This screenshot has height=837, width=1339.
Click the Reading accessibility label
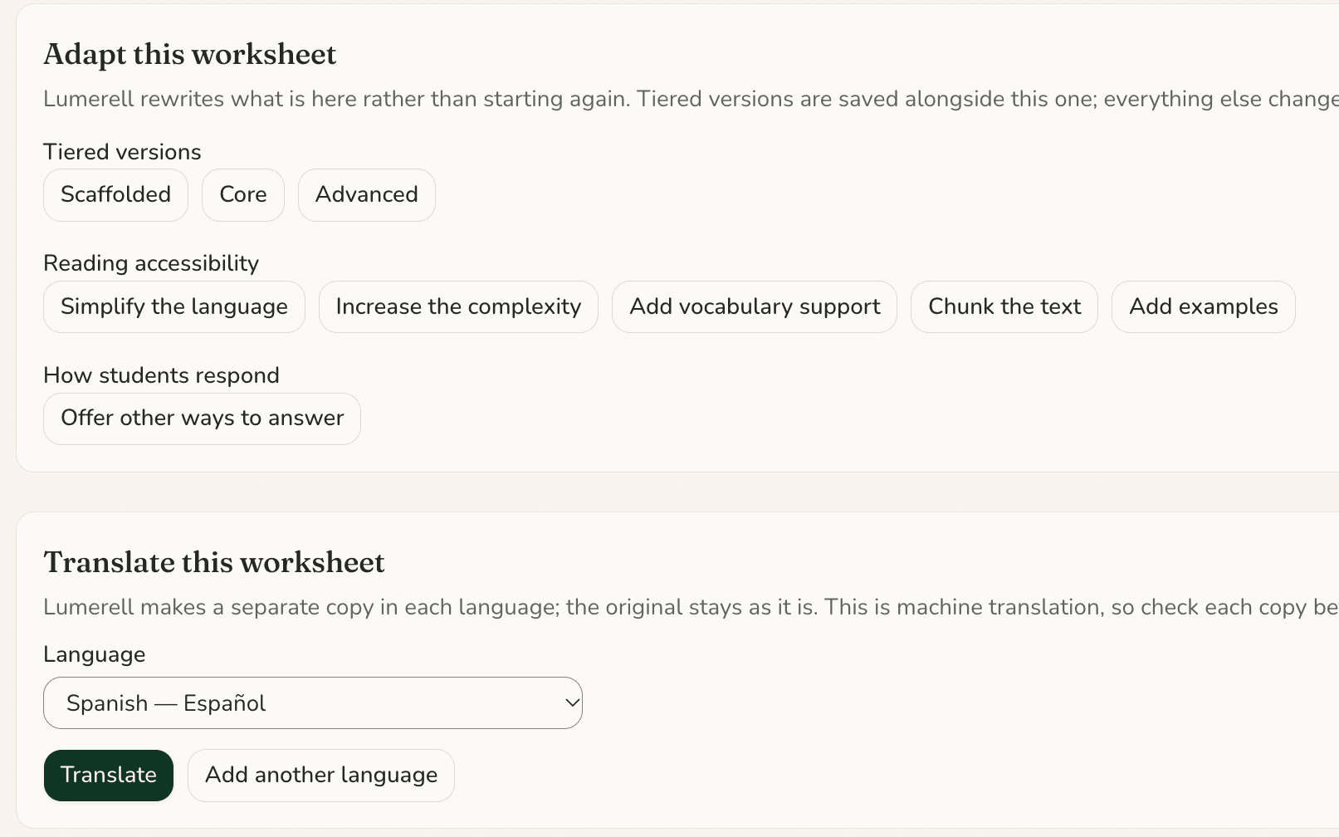point(151,263)
